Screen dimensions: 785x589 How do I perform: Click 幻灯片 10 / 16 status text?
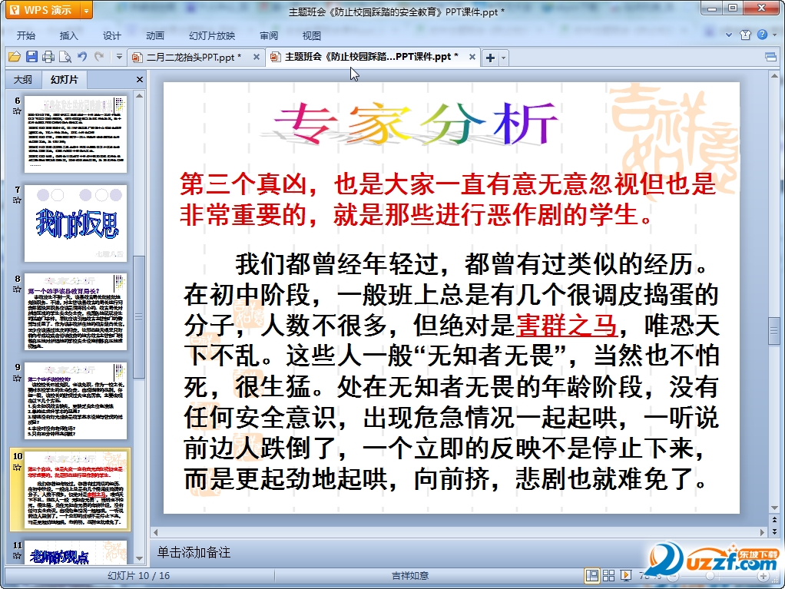click(x=139, y=575)
